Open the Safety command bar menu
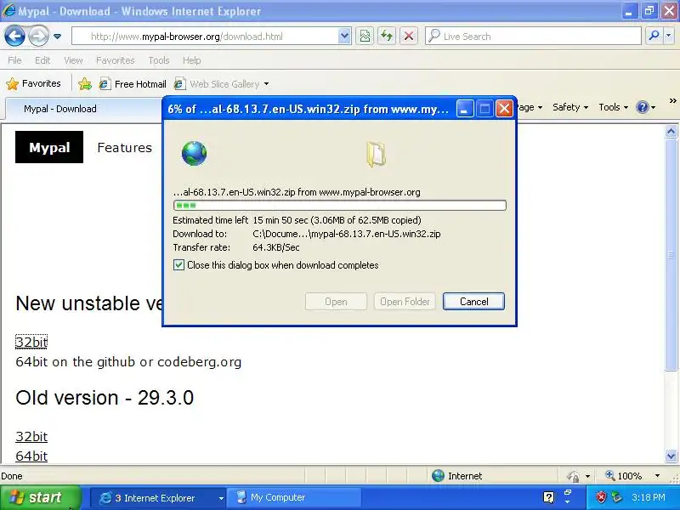This screenshot has width=680, height=510. pos(570,107)
